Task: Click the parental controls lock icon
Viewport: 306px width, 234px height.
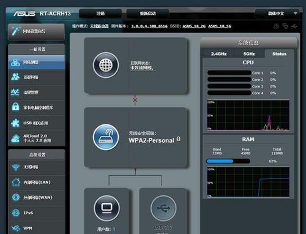Action: [15, 107]
